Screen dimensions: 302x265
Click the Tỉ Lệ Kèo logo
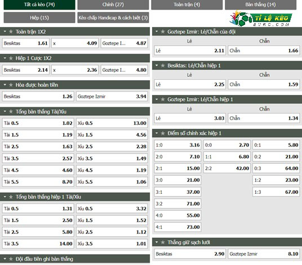tap(261, 19)
